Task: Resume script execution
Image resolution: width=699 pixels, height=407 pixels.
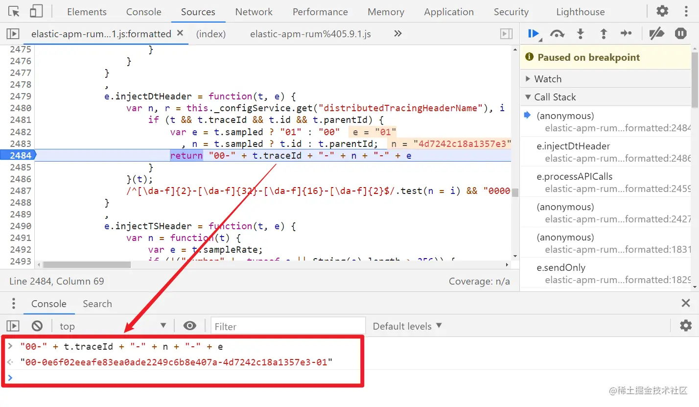Action: (x=534, y=33)
